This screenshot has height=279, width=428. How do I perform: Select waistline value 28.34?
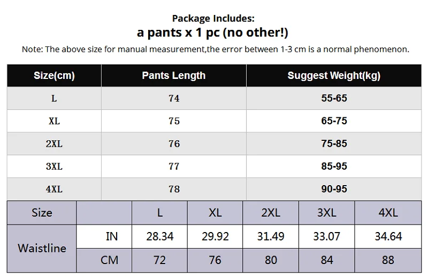pos(160,236)
